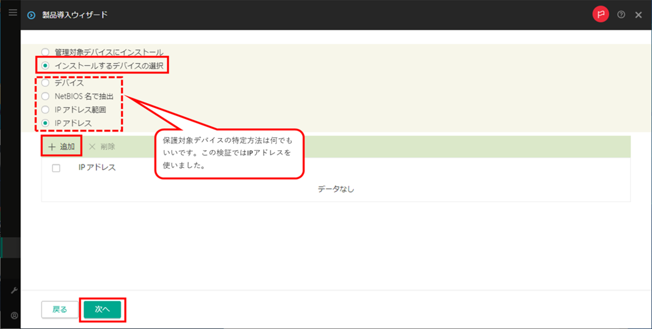
Task: Open the hamburger navigation menu
Action: click(12, 13)
